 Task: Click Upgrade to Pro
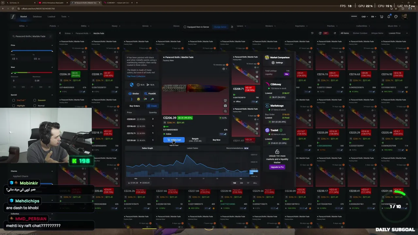coord(277,167)
